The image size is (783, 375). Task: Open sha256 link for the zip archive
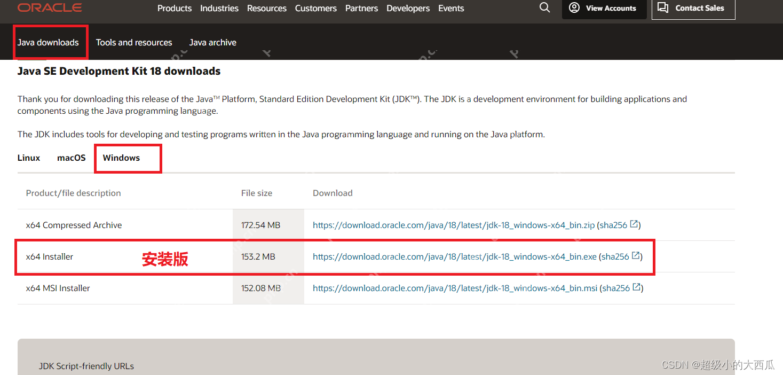point(613,225)
